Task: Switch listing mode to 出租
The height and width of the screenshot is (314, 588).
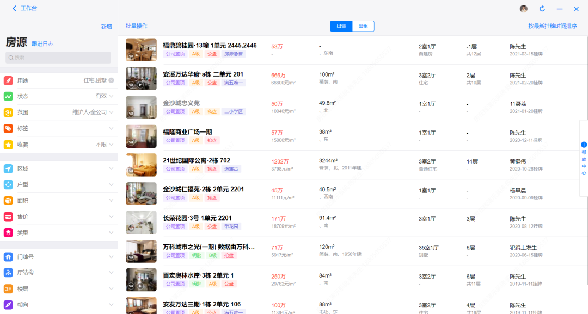Action: coord(363,26)
